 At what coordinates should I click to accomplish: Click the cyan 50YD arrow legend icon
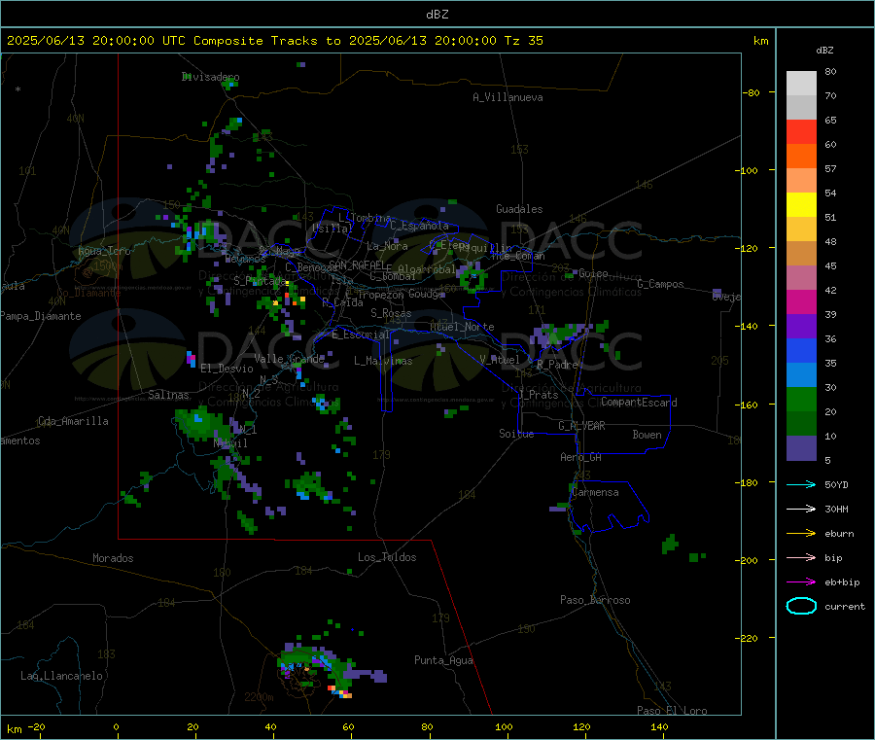pos(801,484)
